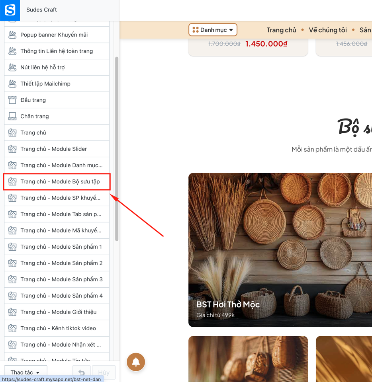Viewport: 372px width, 382px height.
Task: Click the home icon beside Trang chủ row
Action: coord(12,133)
